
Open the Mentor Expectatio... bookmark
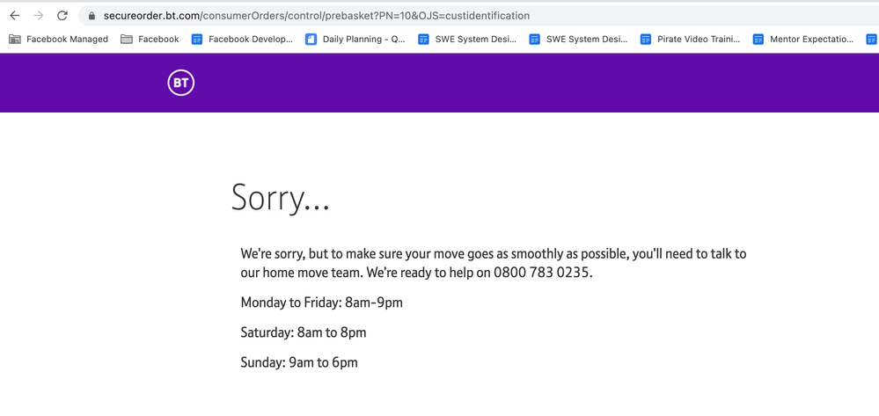click(x=802, y=40)
